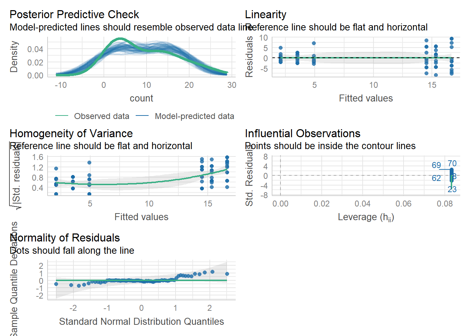The height and width of the screenshot is (336, 470).
Task: Click the blue Model-predicted data legend key
Action: (142, 116)
